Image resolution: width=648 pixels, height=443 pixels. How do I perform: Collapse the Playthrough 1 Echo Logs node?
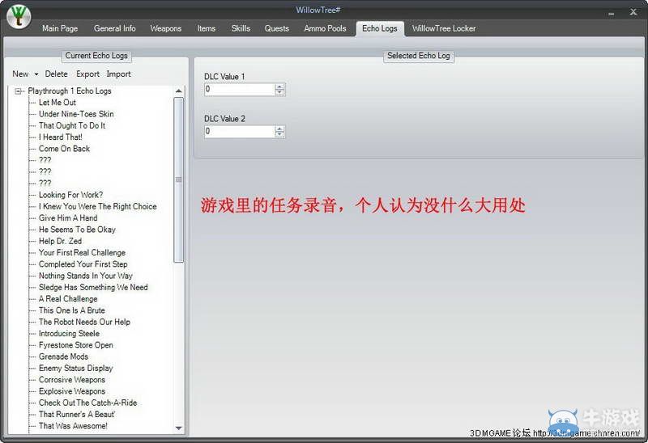[x=18, y=91]
